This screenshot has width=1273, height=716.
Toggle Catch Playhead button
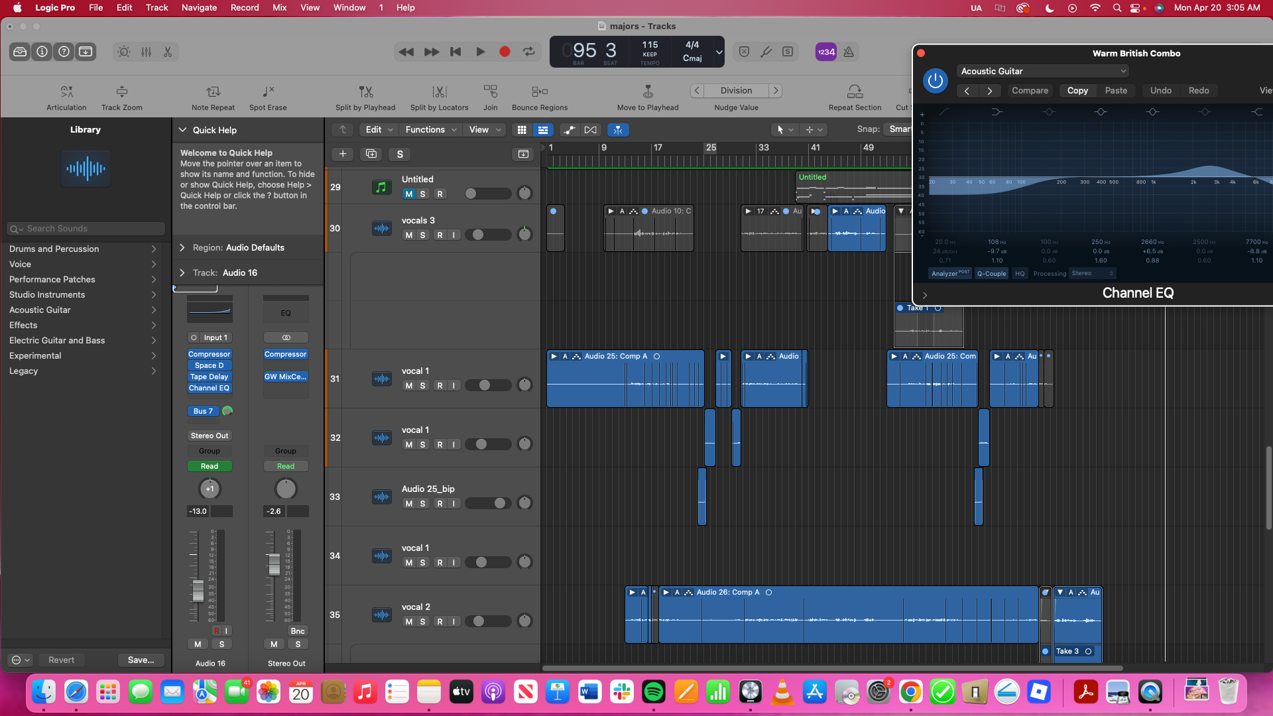point(618,130)
